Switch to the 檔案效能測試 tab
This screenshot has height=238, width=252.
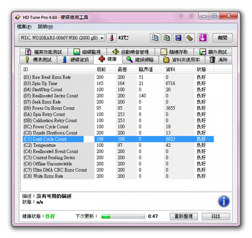click(44, 52)
